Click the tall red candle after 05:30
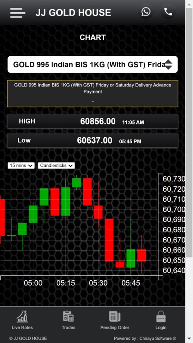 tap(109, 240)
